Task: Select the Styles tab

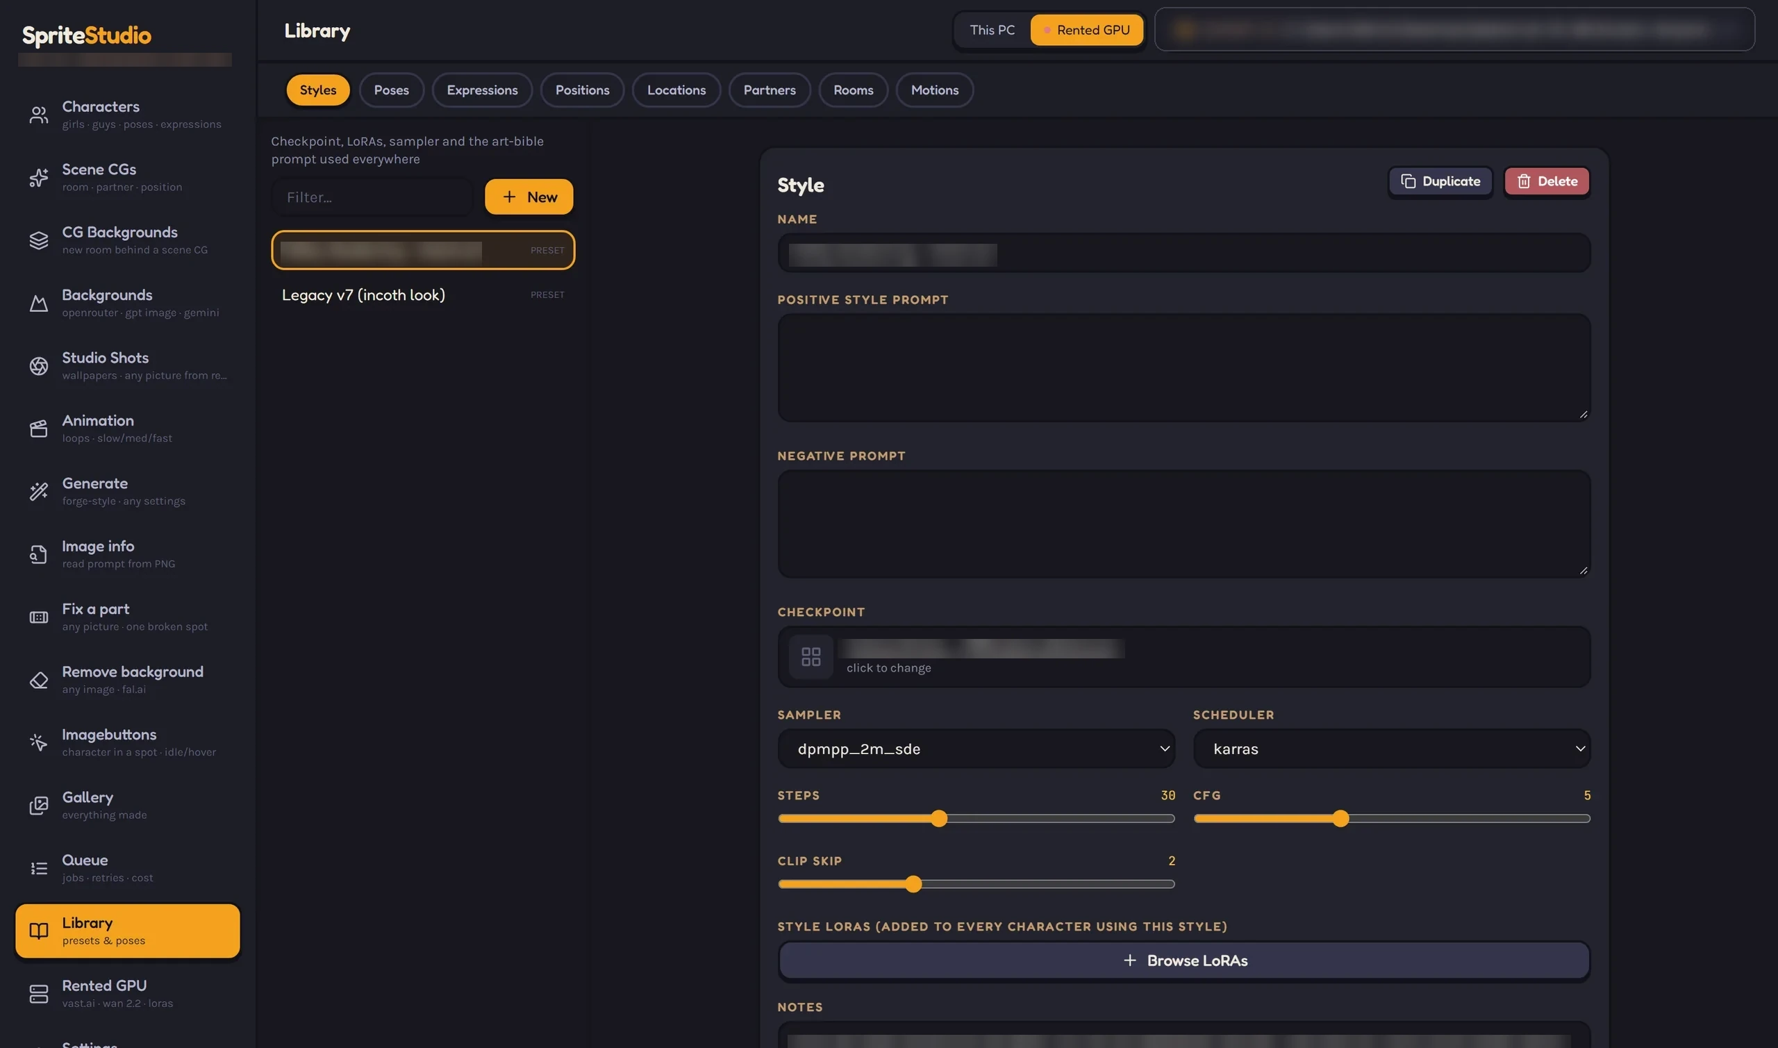Action: [x=318, y=90]
